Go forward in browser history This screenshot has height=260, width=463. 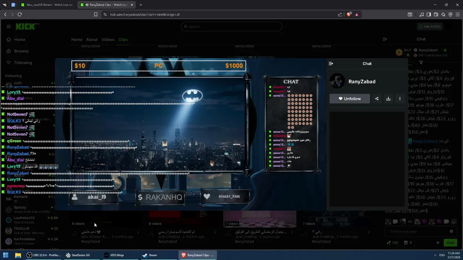[x=12, y=14]
